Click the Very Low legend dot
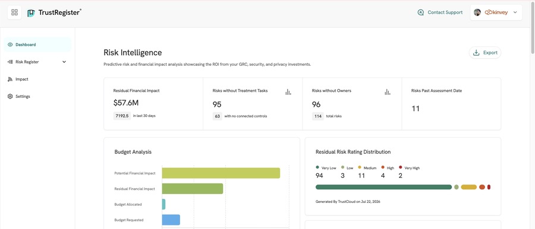This screenshot has height=229, width=535. pyautogui.click(x=317, y=167)
